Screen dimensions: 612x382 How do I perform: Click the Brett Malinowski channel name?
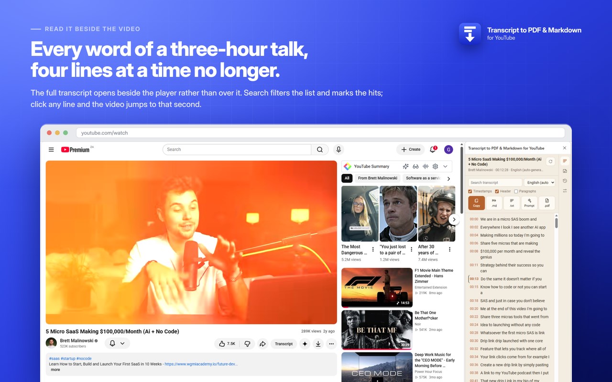76,340
